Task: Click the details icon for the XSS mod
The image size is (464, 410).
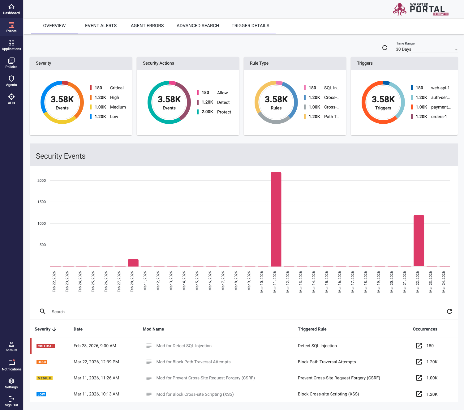Action: pyautogui.click(x=149, y=394)
